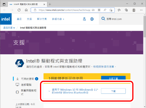Open a new browser tab
146x108 pixels.
(50, 4)
